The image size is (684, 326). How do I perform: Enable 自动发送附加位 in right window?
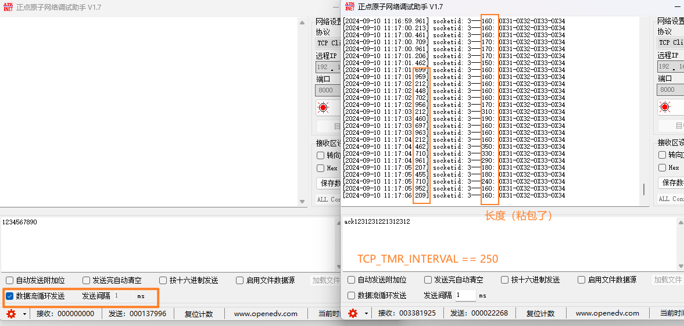pos(351,280)
